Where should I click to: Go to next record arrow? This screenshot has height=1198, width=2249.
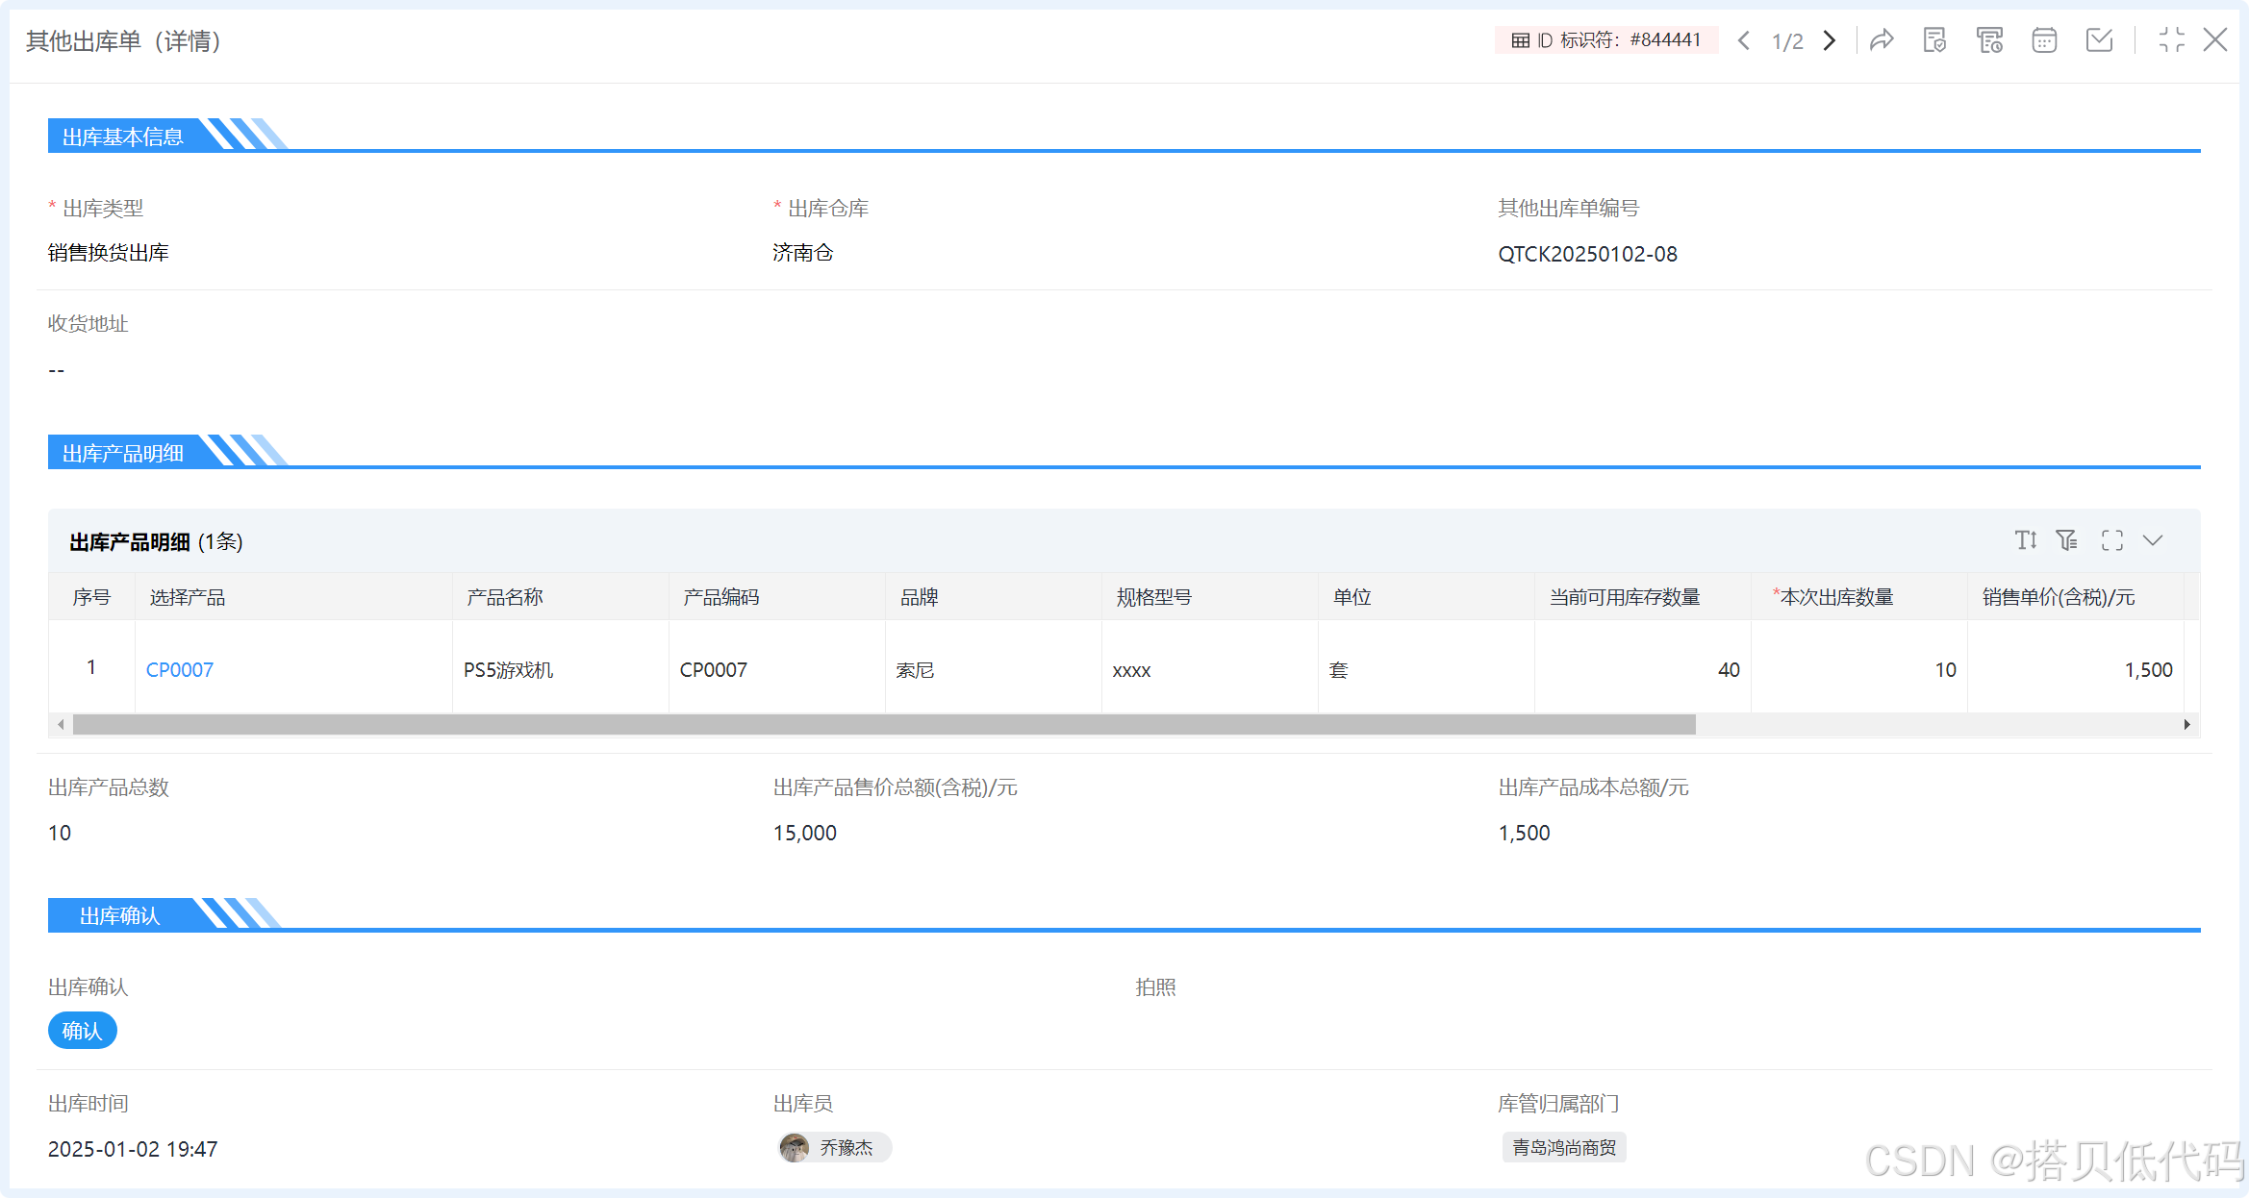1830,40
